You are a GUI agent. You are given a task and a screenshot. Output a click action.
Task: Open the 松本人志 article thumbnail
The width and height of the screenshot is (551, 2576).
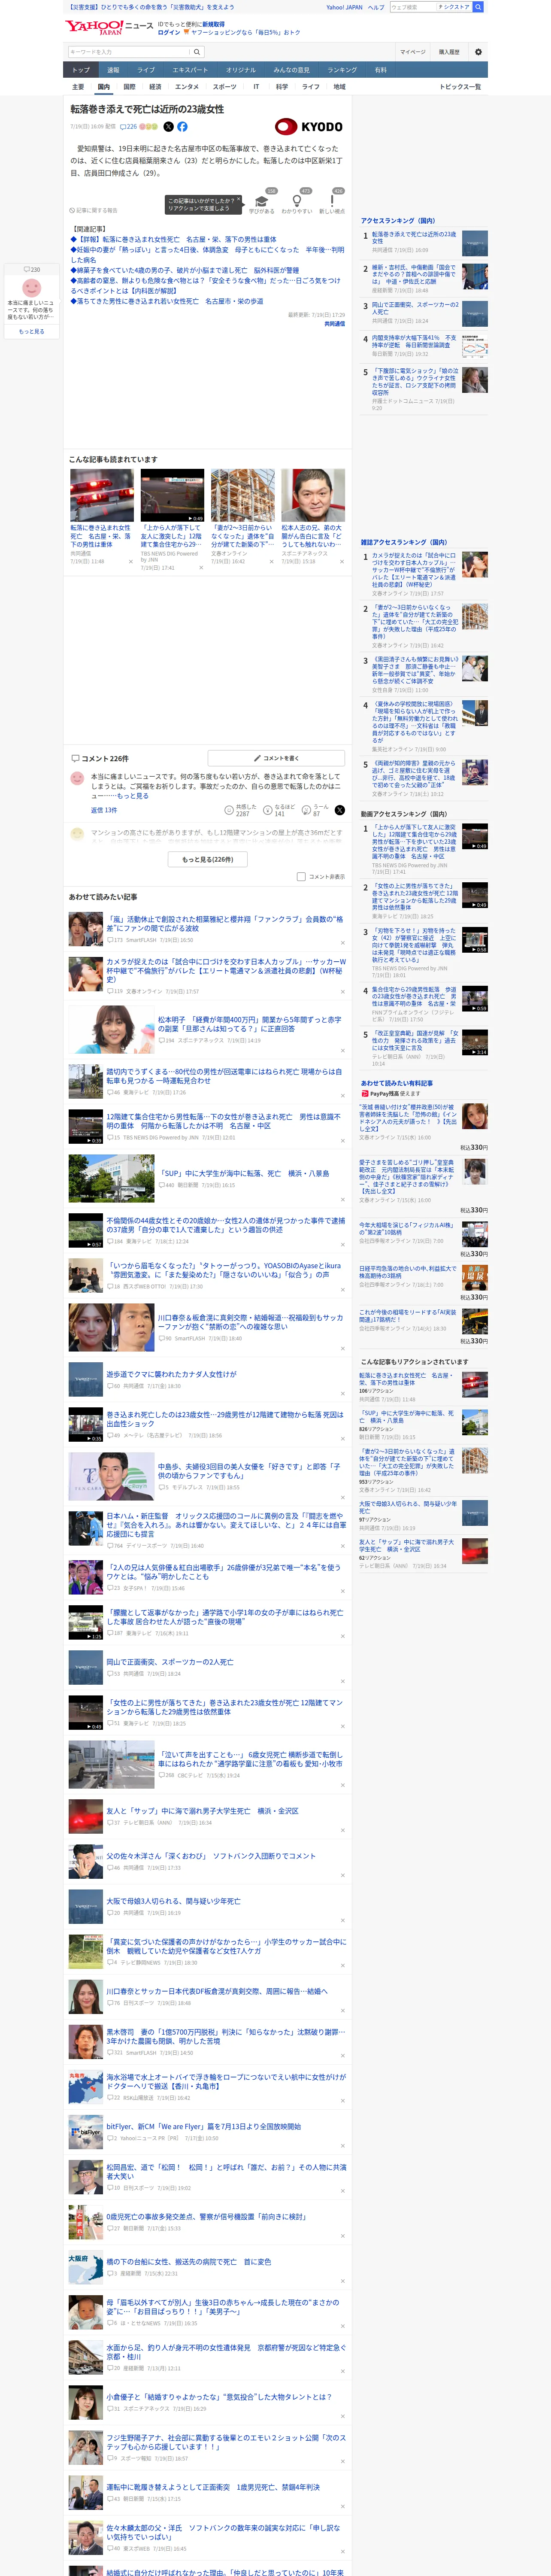[x=313, y=495]
